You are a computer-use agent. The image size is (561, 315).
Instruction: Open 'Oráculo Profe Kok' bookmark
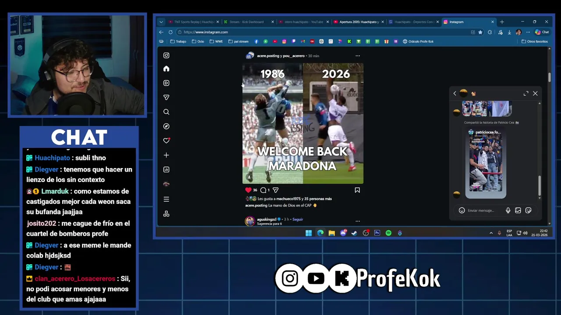(418, 42)
